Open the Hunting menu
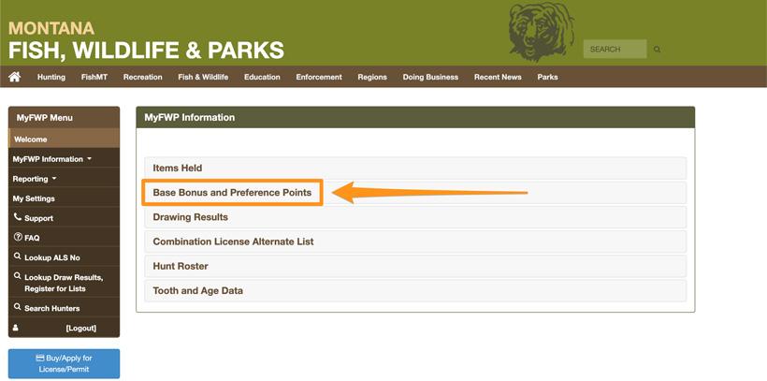 coord(51,77)
